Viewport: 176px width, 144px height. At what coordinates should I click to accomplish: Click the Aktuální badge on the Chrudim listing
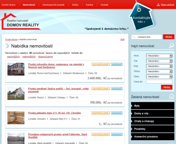pos(117,113)
